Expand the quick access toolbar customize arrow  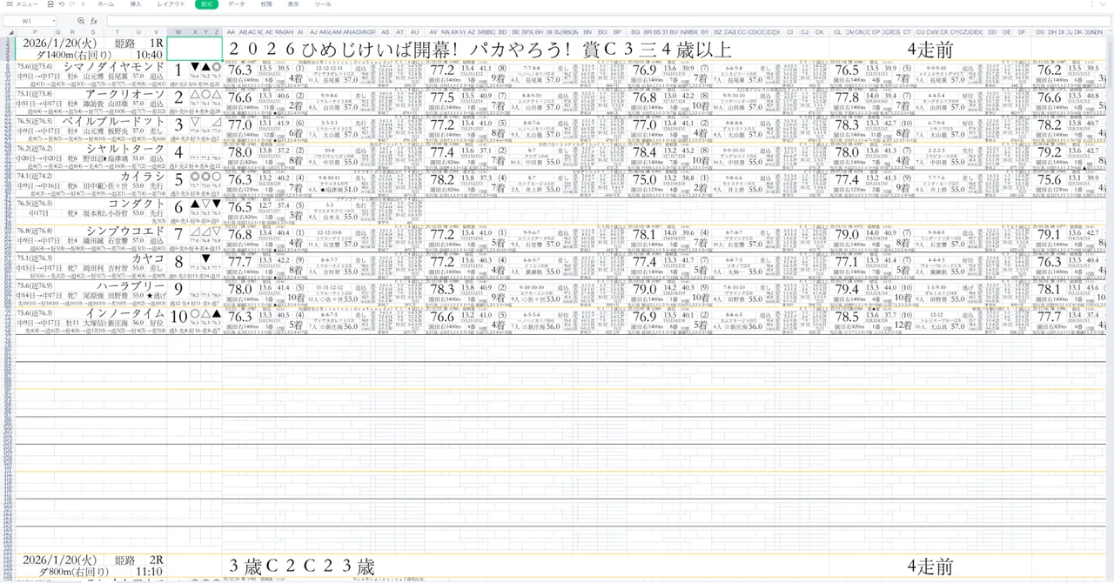point(83,4)
